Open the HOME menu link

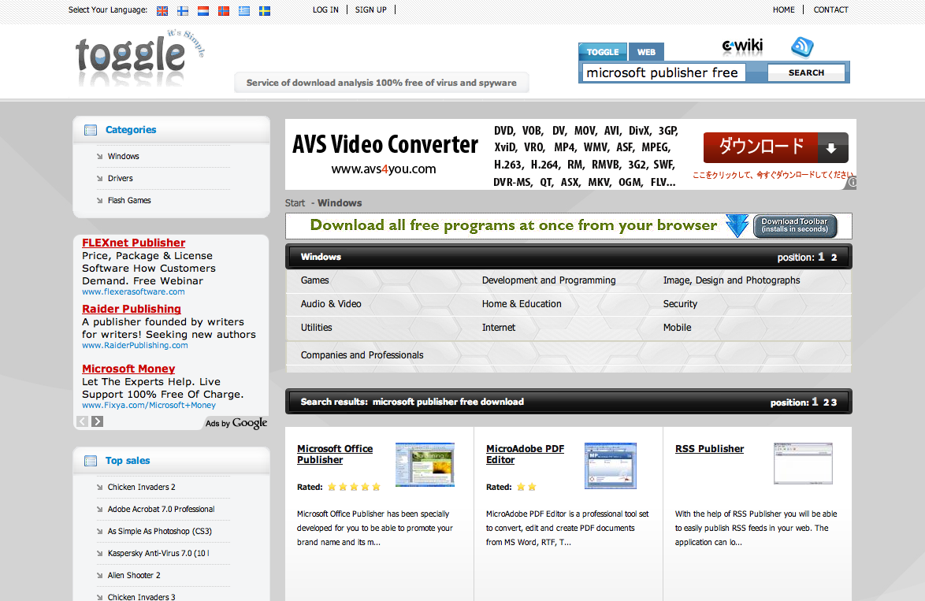tap(783, 9)
